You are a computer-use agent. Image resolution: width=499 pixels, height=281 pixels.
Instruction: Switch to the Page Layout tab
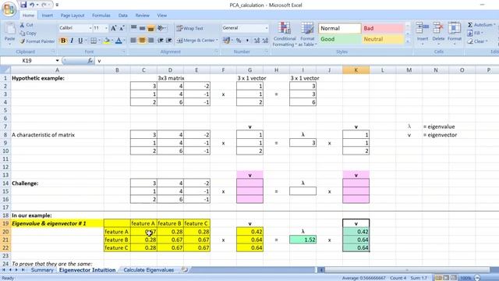point(73,16)
